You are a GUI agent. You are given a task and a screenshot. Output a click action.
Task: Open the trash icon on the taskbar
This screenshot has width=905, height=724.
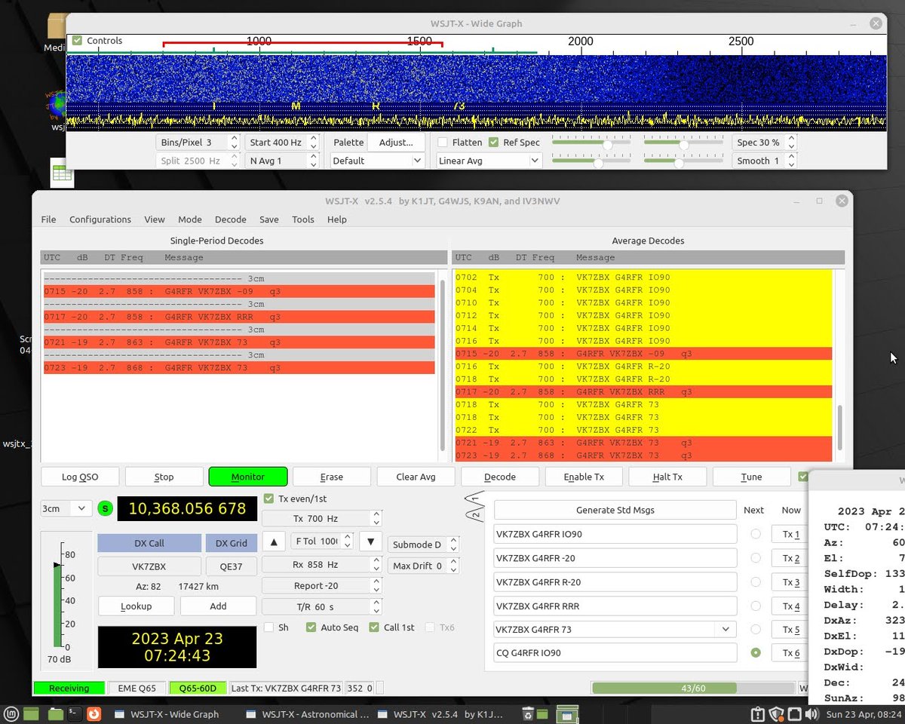(529, 713)
